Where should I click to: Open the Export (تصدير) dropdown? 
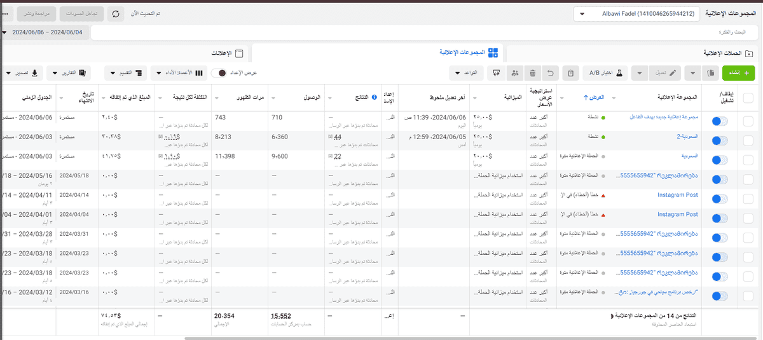(x=22, y=73)
